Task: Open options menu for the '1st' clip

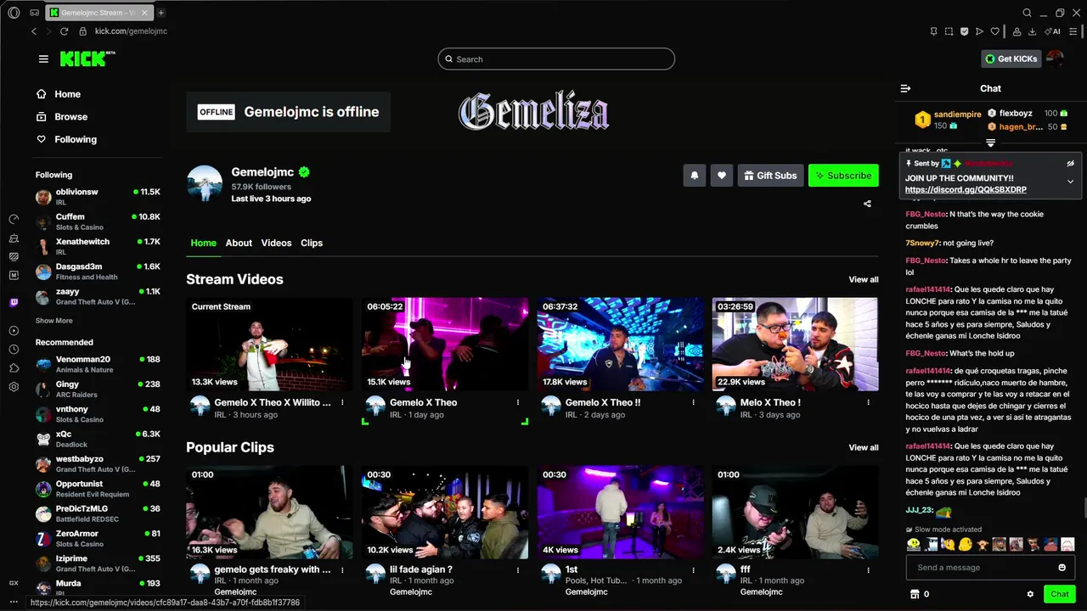Action: point(693,570)
